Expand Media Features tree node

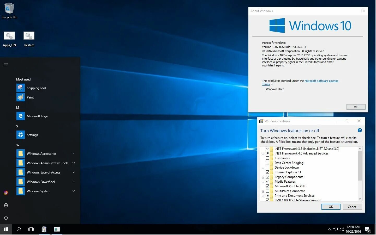coord(263,182)
